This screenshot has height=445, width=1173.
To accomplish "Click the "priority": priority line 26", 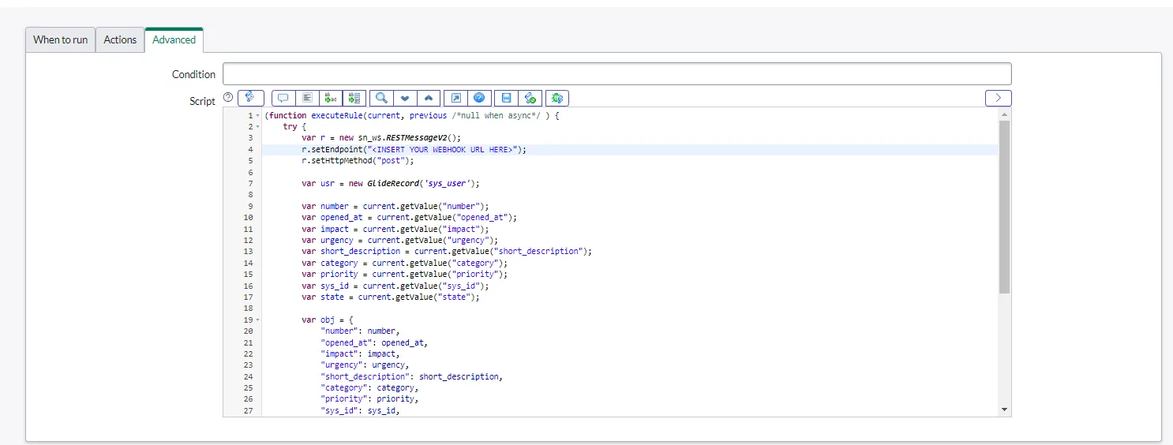I will tap(369, 399).
